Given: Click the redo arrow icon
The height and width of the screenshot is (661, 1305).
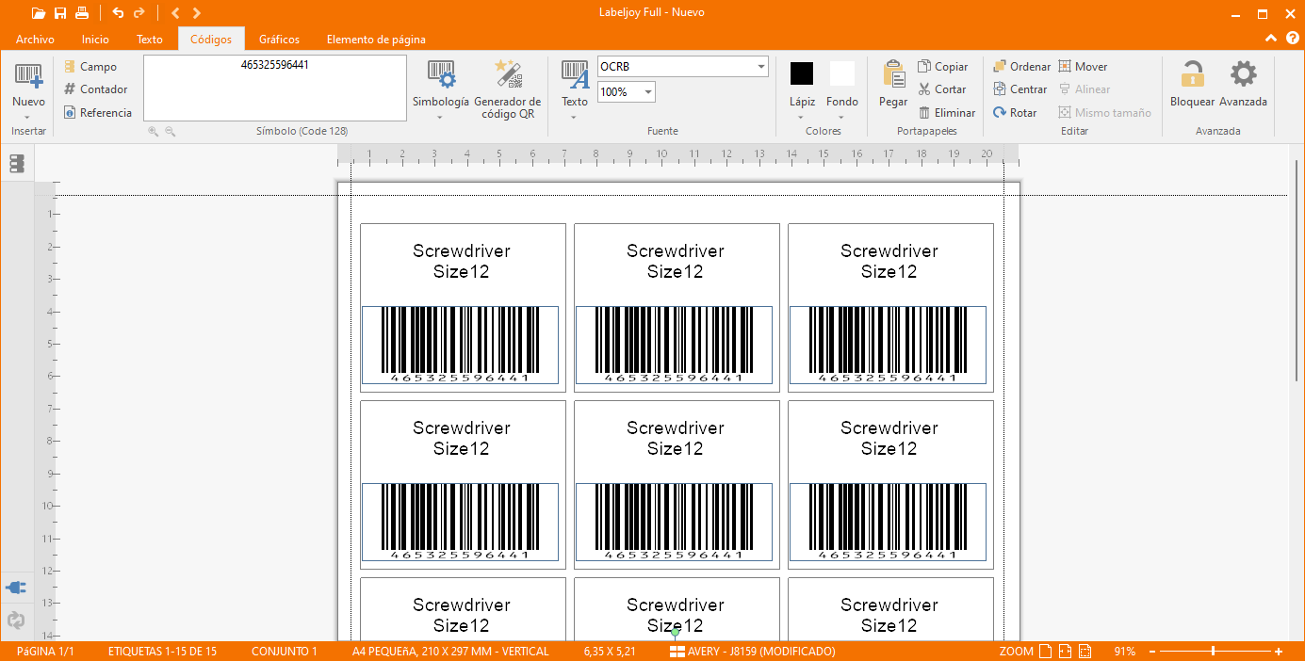Looking at the screenshot, I should [139, 13].
